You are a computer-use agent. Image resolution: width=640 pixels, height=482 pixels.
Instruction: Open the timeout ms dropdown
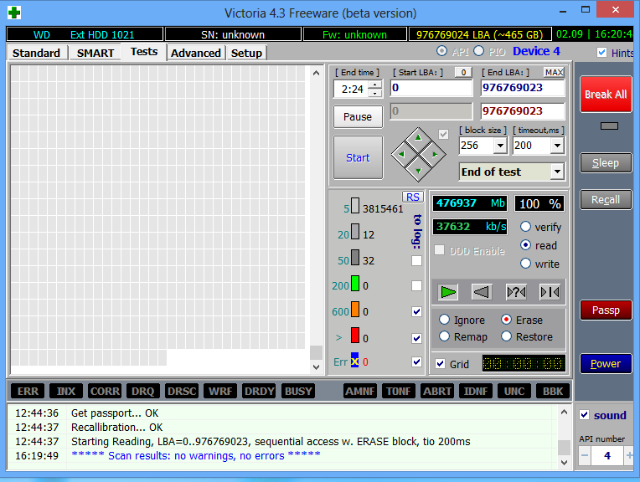click(557, 146)
